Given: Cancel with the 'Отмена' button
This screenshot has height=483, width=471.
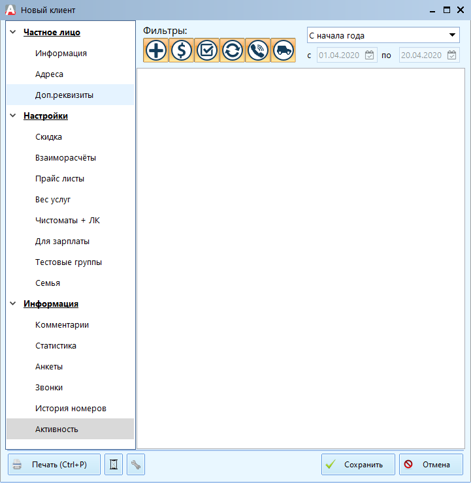Looking at the screenshot, I should pos(431,464).
